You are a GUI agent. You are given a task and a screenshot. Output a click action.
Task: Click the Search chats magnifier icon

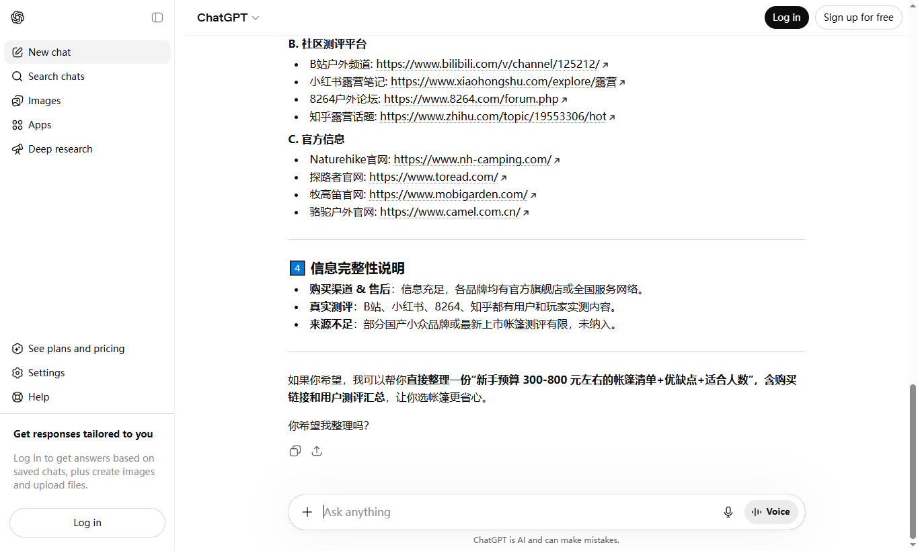pos(17,77)
